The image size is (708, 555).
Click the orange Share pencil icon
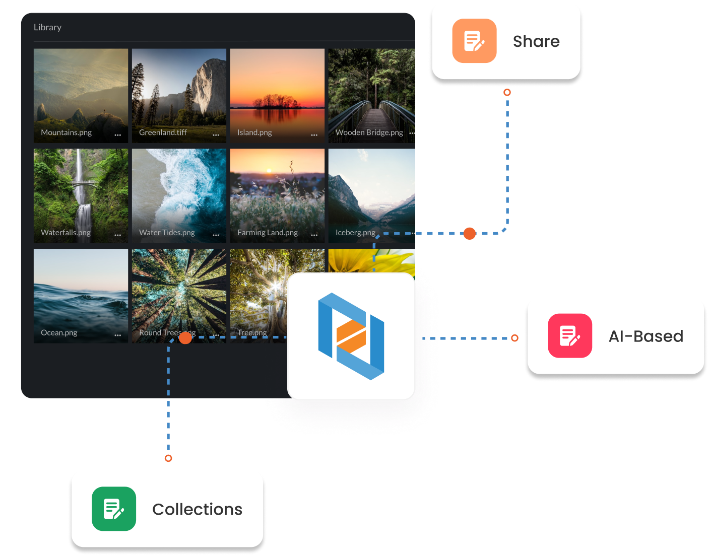(x=474, y=41)
